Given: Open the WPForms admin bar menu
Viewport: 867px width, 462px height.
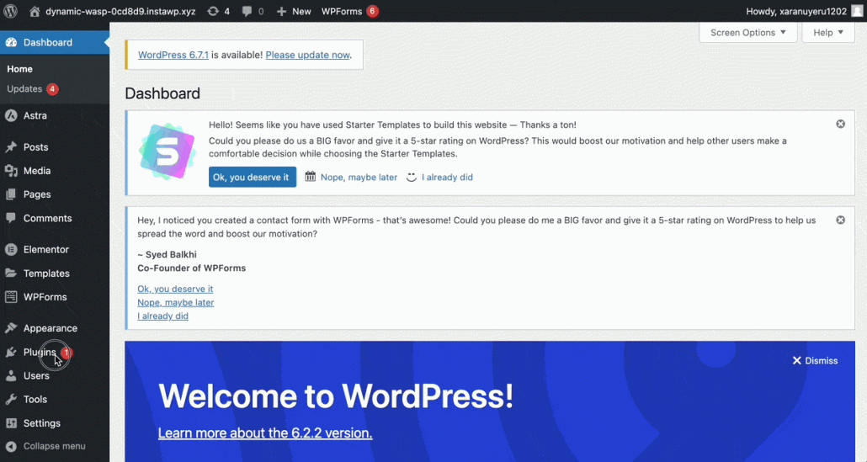Looking at the screenshot, I should coord(350,11).
